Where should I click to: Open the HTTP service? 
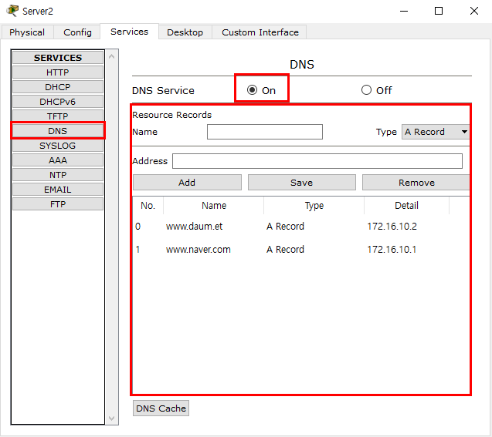click(58, 72)
